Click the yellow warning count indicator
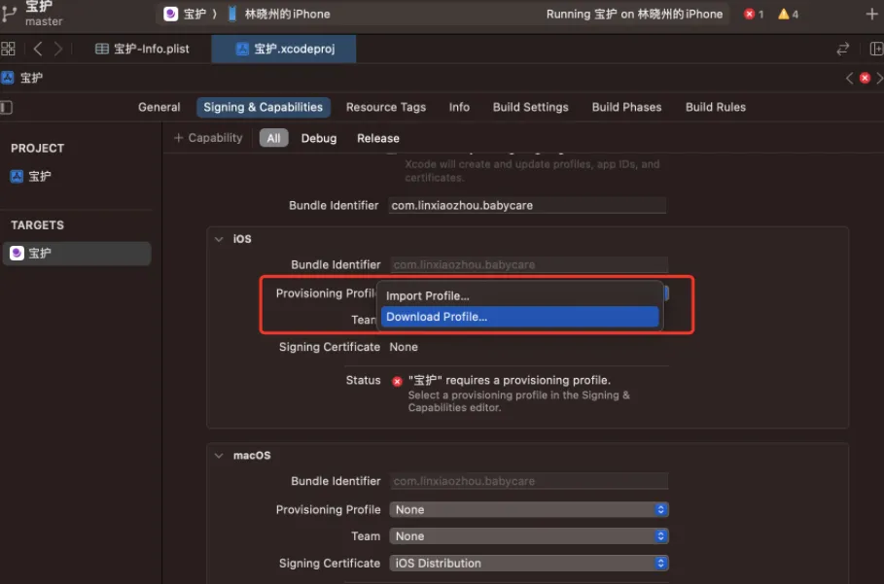 (788, 14)
